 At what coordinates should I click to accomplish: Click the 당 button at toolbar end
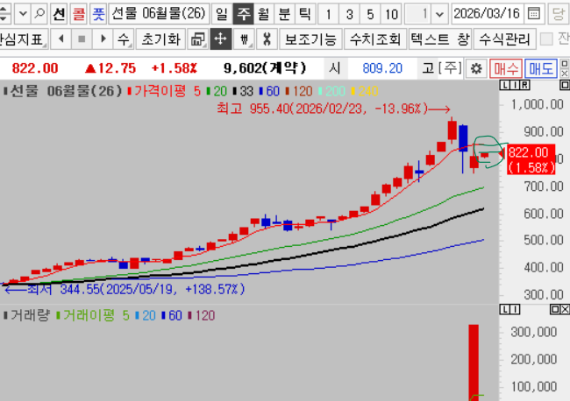(558, 14)
